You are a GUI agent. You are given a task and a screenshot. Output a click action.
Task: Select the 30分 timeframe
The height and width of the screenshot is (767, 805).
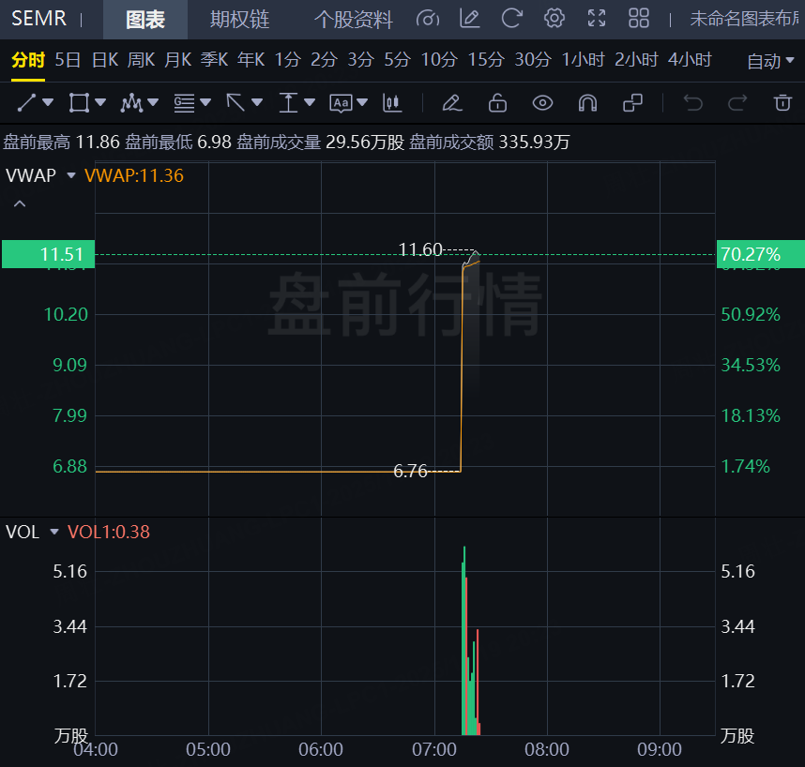pyautogui.click(x=533, y=60)
